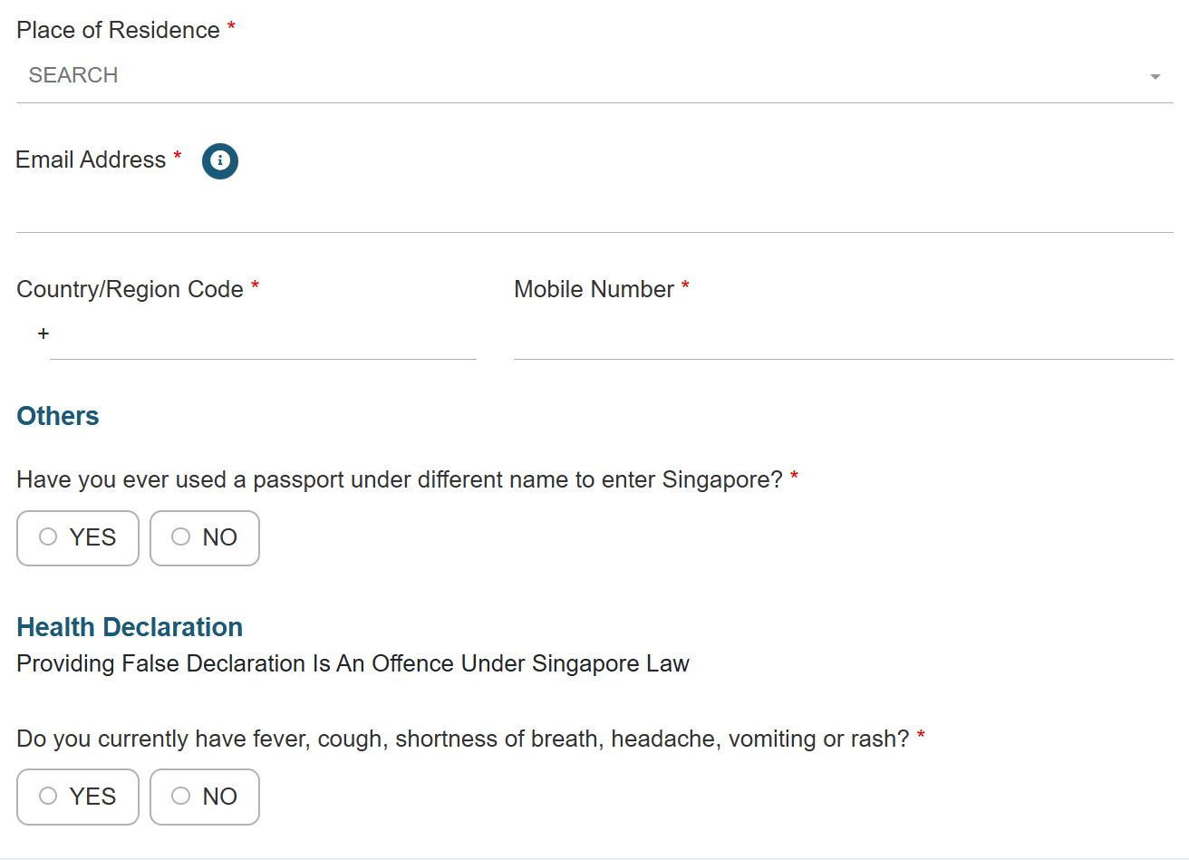
Task: Click the Providing False Declaration notice text
Action: [x=353, y=664]
